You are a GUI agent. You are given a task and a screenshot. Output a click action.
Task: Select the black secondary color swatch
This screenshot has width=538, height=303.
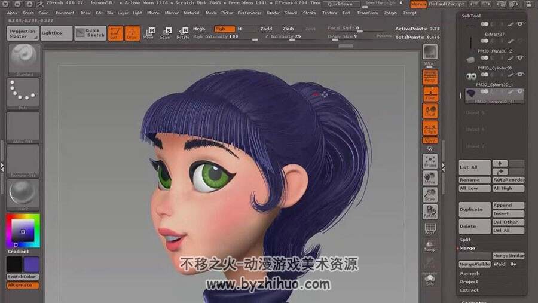tap(14, 265)
